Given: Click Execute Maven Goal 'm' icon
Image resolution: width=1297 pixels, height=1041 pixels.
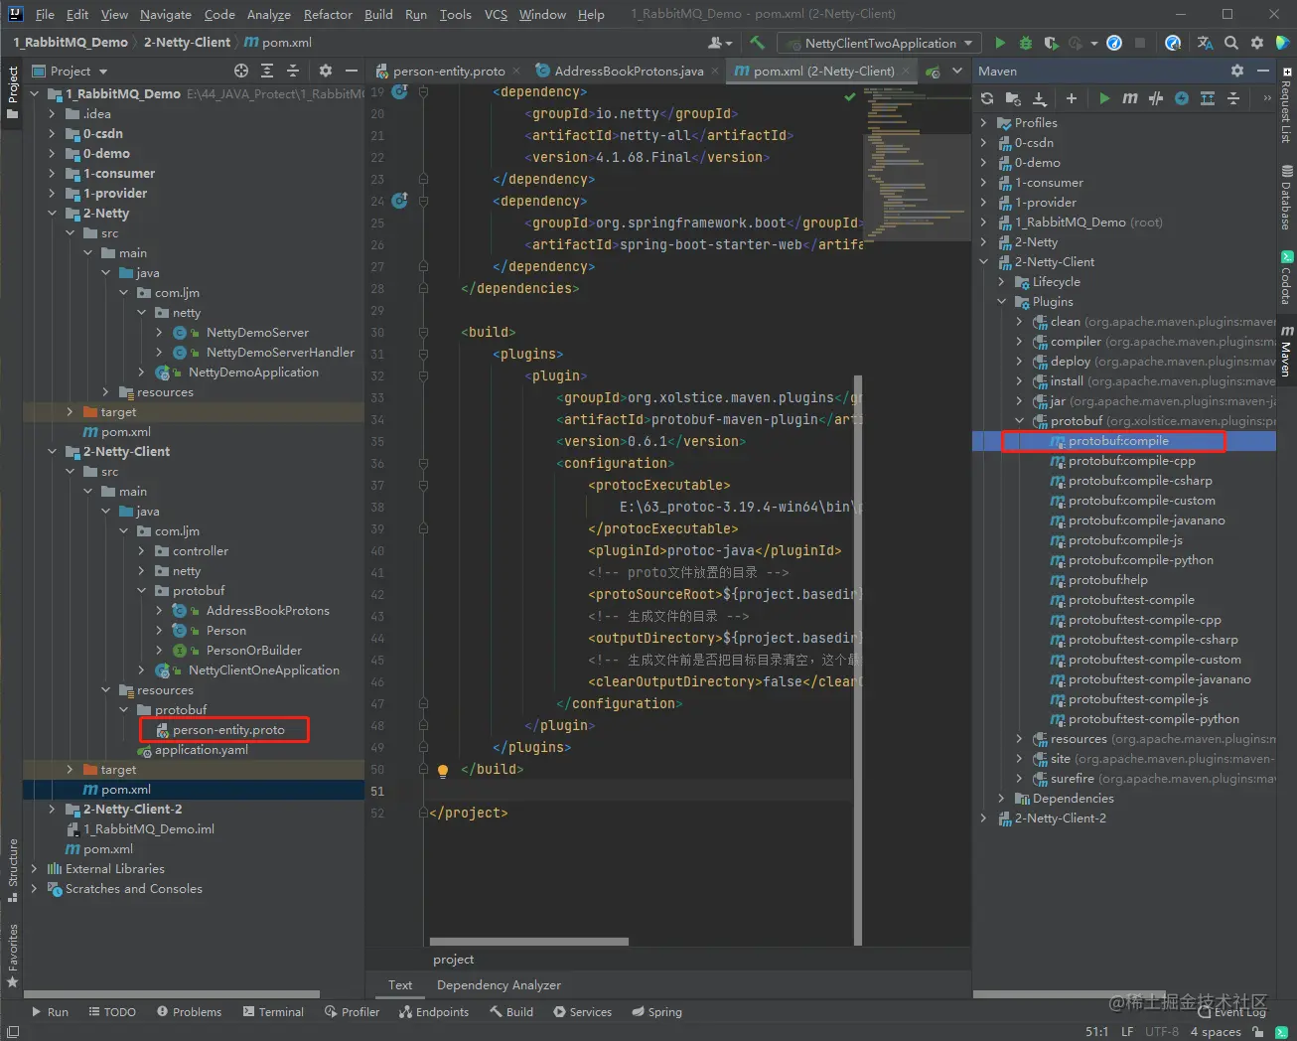Looking at the screenshot, I should (1129, 98).
